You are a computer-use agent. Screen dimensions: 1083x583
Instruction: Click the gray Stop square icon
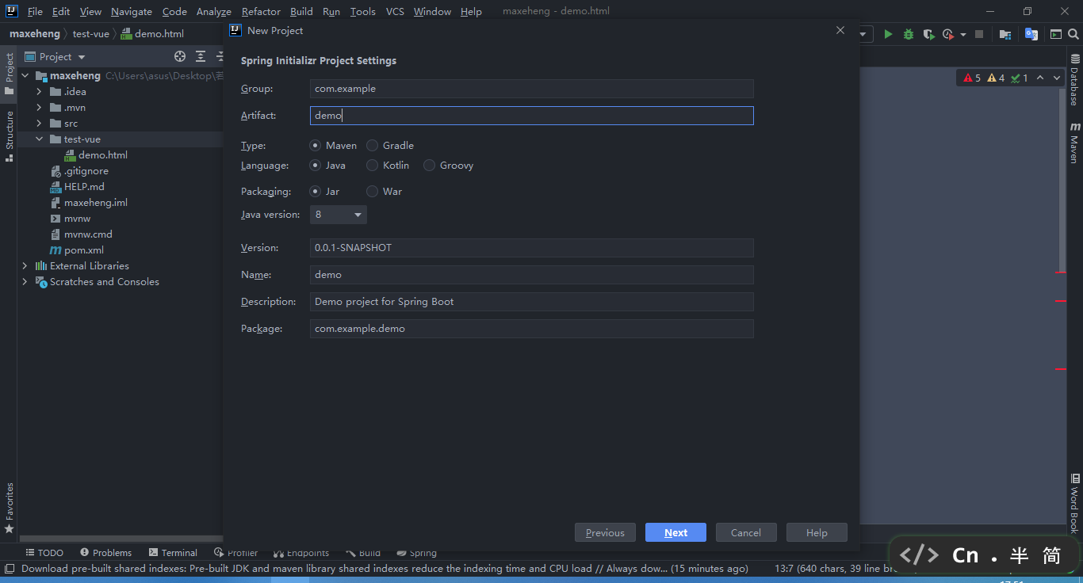coord(979,34)
